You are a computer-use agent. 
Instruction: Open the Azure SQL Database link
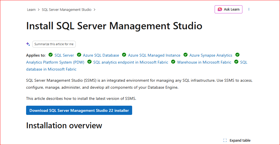(101, 55)
